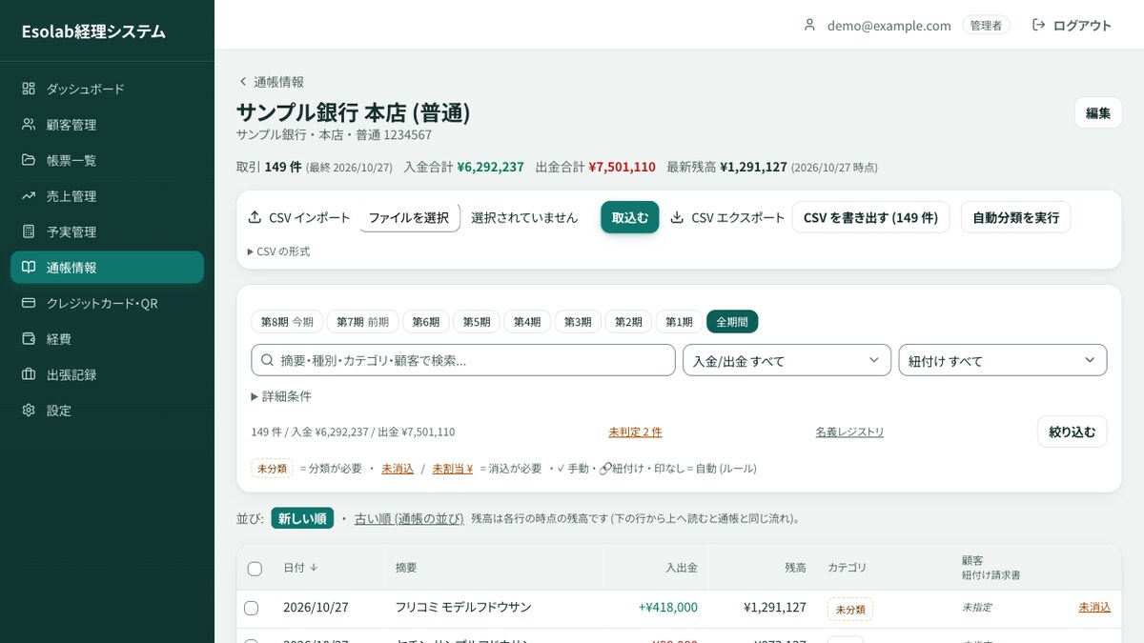Click the 顧客管理 people icon
Image resolution: width=1144 pixels, height=643 pixels.
[x=29, y=125]
